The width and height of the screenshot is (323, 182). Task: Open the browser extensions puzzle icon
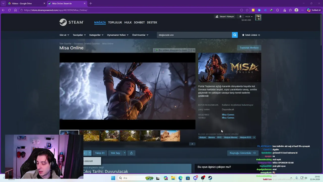[x=277, y=10]
